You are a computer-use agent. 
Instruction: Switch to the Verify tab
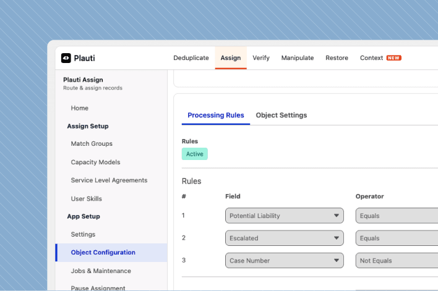pyautogui.click(x=261, y=57)
